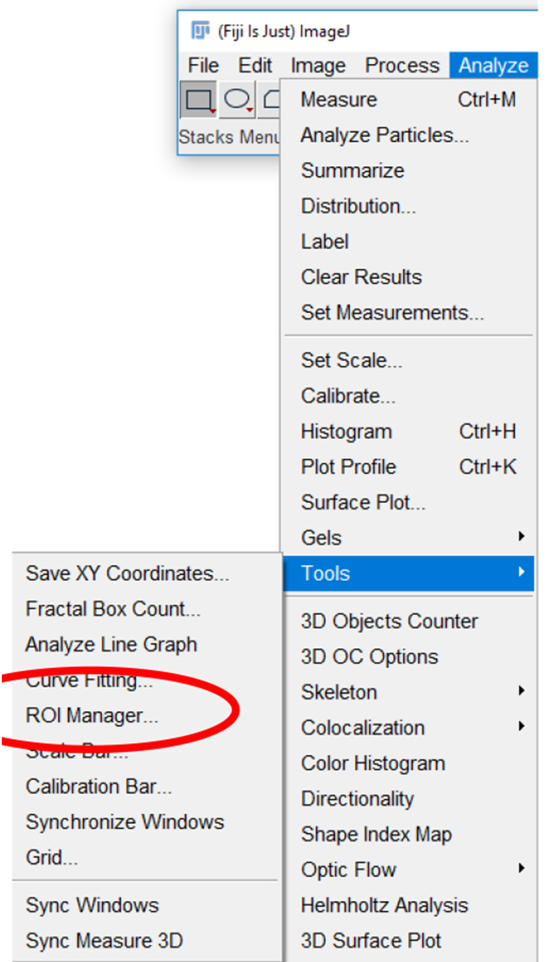Open the Distribution... dialog entry
Screen dimensions: 553x962
[409, 206]
